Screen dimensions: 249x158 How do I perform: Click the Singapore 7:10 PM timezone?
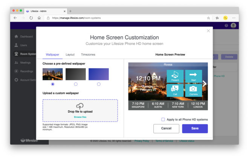138,105
